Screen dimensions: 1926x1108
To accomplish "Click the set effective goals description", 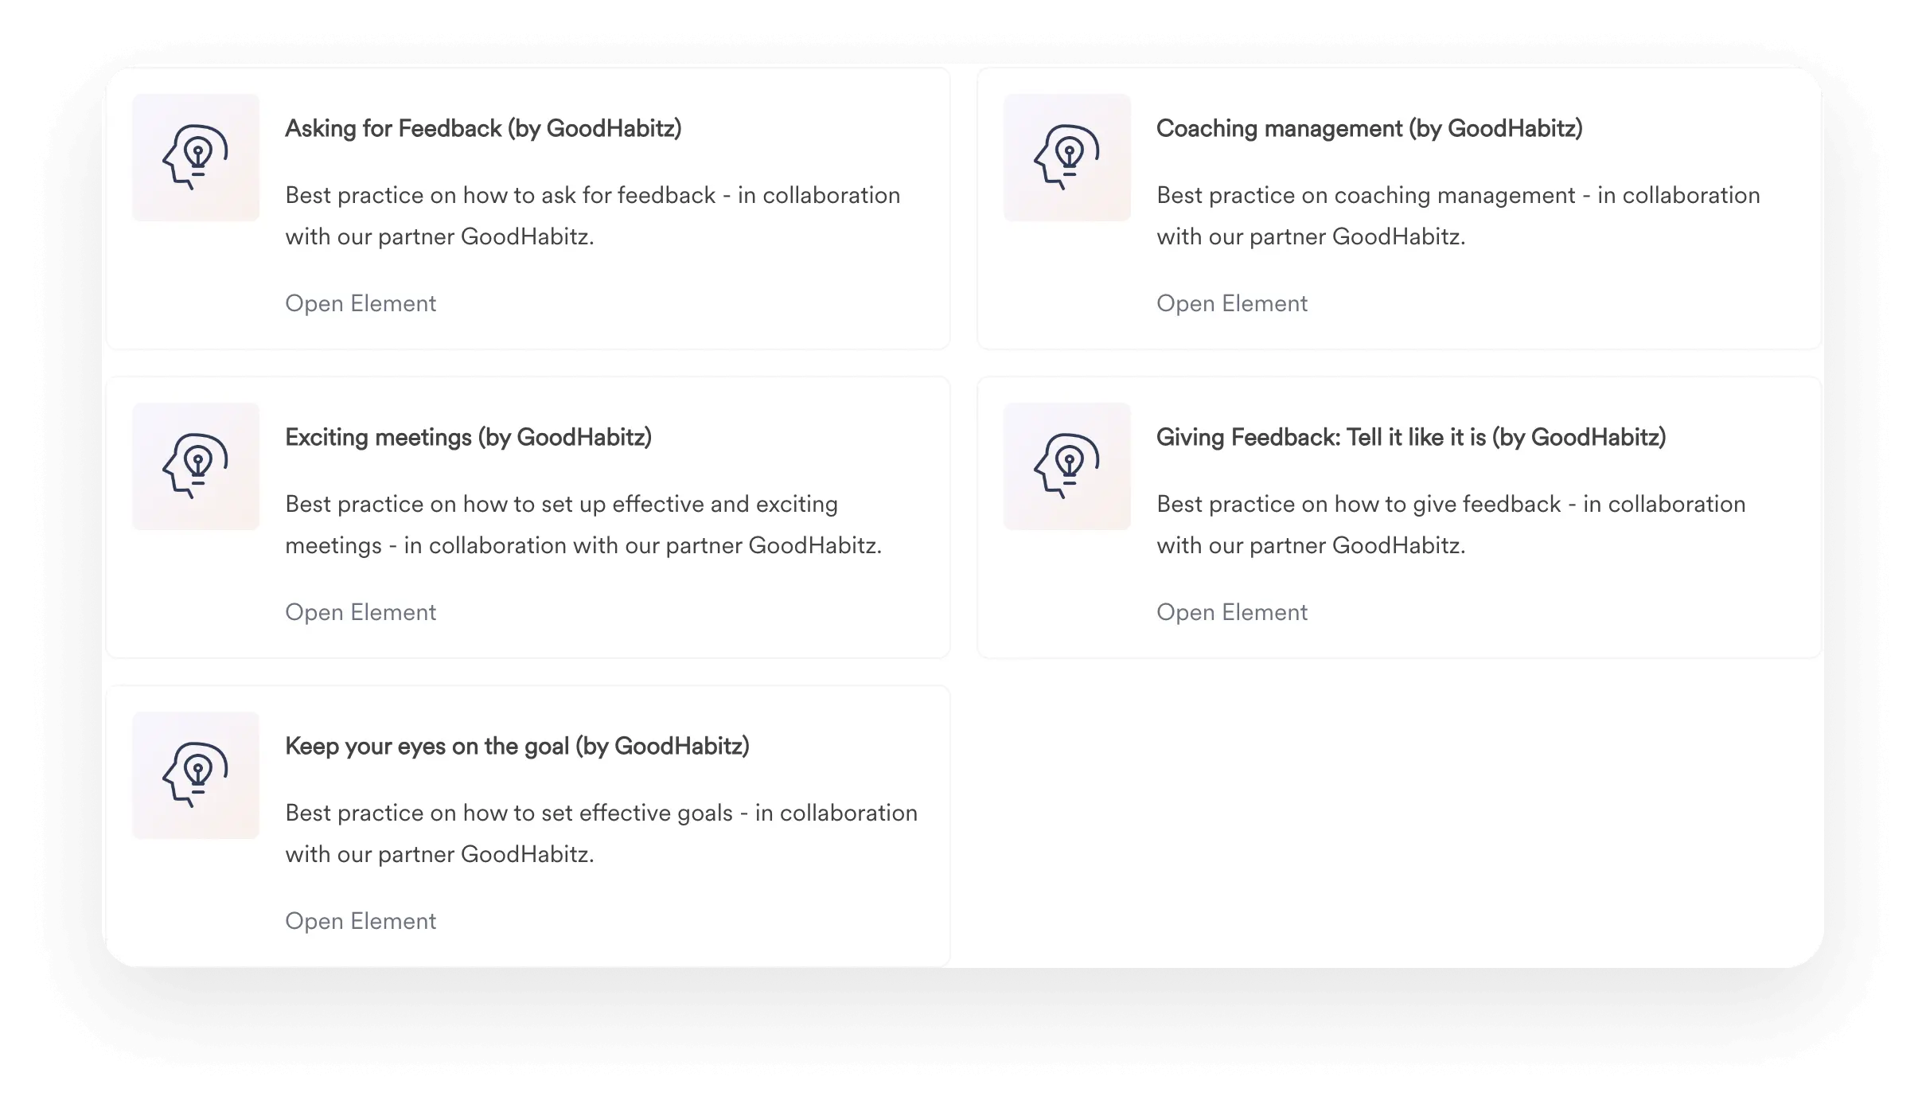I will coord(602,833).
